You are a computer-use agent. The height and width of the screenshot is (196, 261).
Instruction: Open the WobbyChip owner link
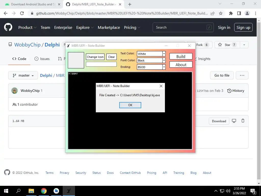coord(27,45)
